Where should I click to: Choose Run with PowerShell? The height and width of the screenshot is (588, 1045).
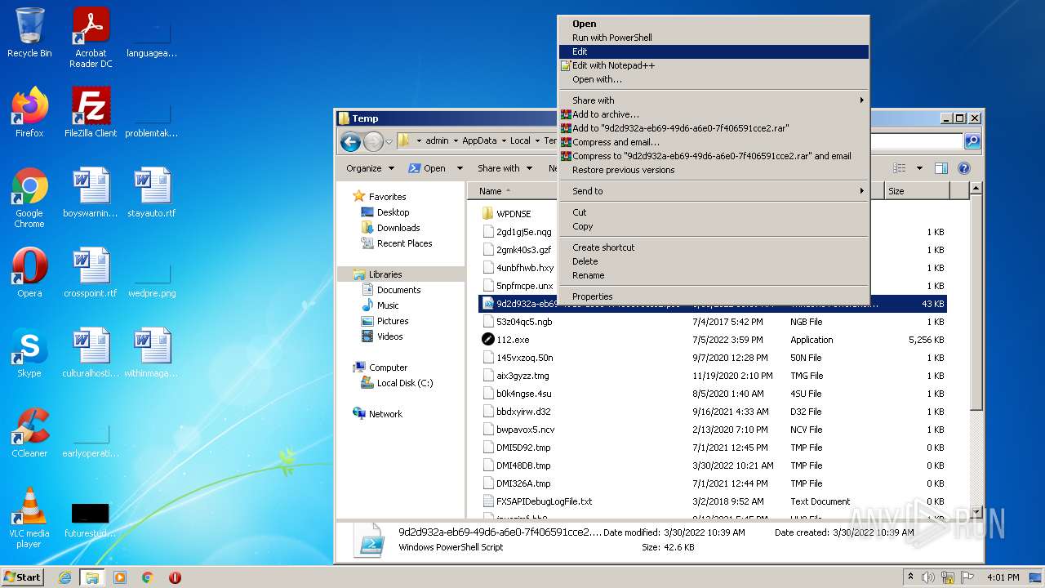point(714,38)
